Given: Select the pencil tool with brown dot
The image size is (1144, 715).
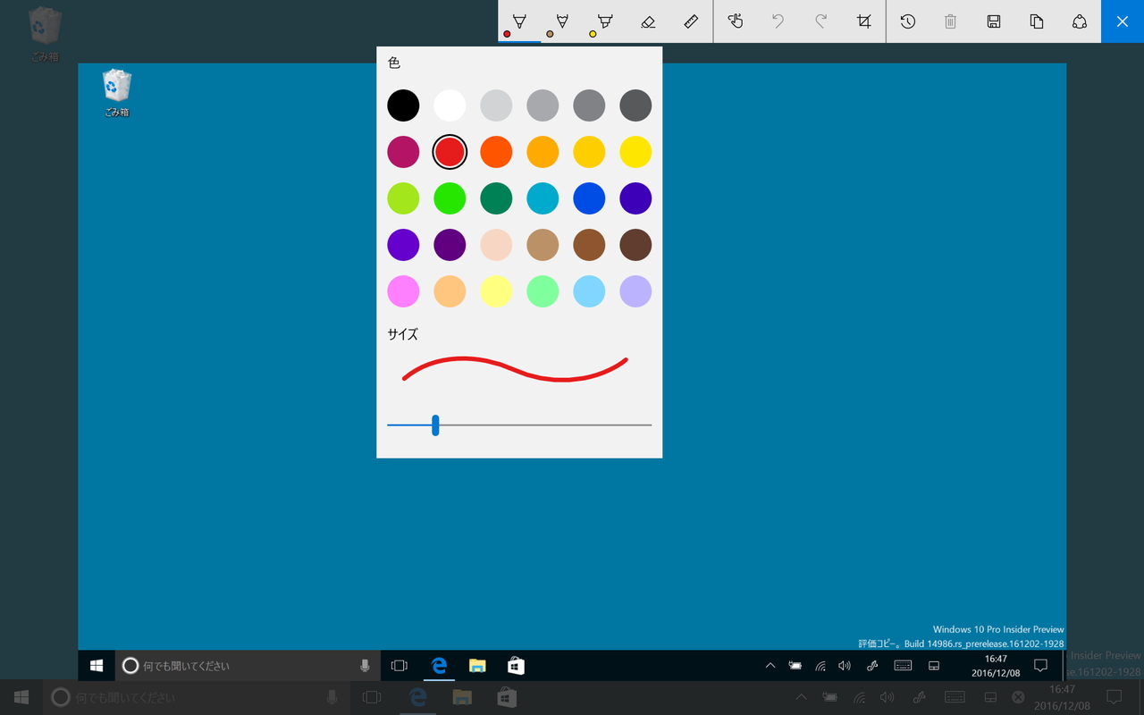Looking at the screenshot, I should [562, 21].
